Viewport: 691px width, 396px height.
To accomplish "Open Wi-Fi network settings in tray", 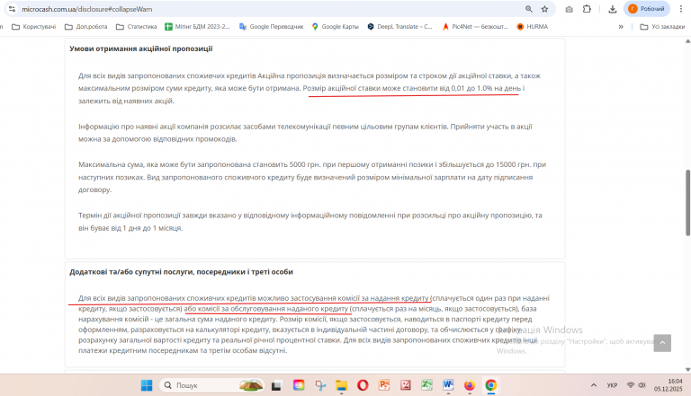I will pyautogui.click(x=631, y=385).
